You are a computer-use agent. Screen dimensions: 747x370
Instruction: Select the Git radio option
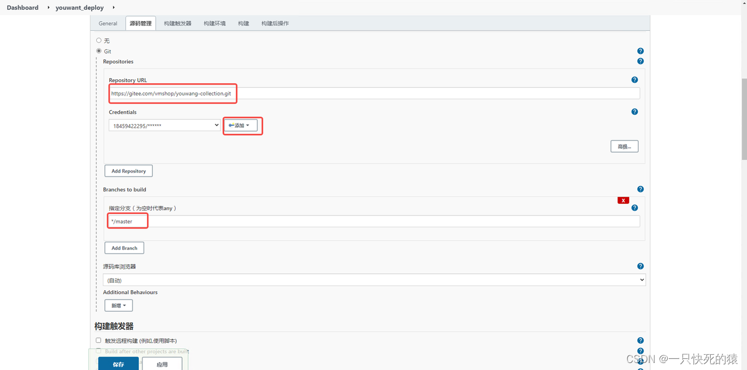tap(99, 51)
